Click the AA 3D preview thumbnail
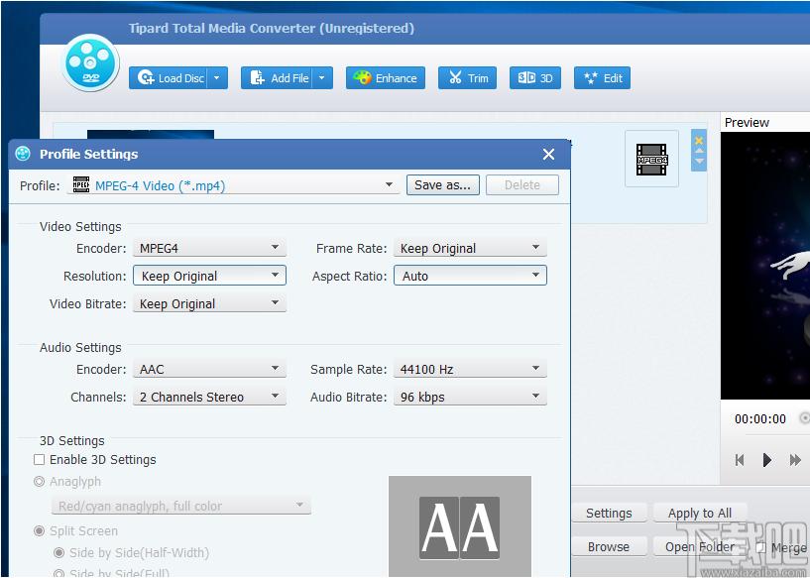The height and width of the screenshot is (578, 810). pyautogui.click(x=460, y=526)
